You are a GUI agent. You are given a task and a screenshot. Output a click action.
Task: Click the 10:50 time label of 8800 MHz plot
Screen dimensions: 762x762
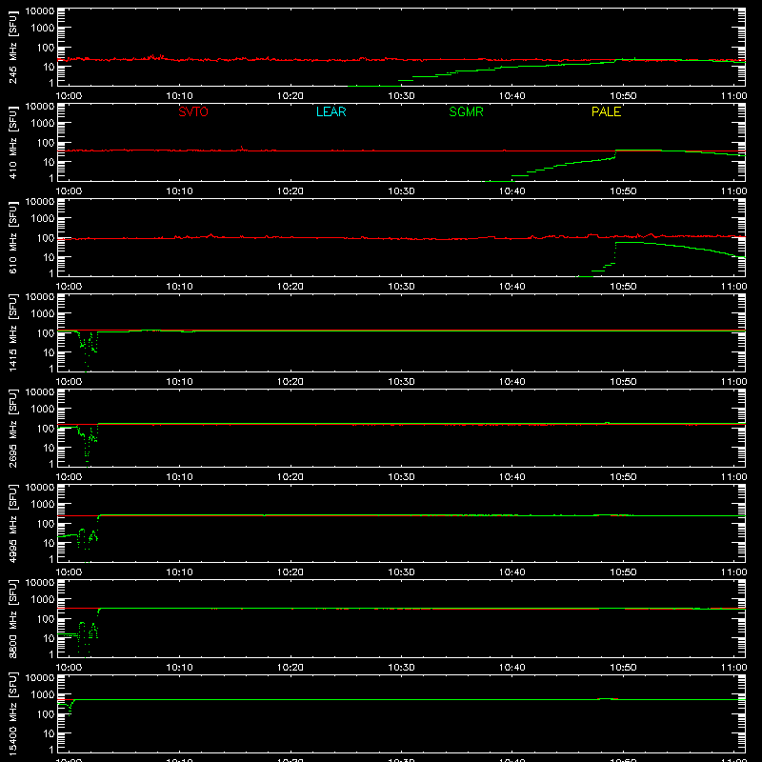click(x=623, y=668)
